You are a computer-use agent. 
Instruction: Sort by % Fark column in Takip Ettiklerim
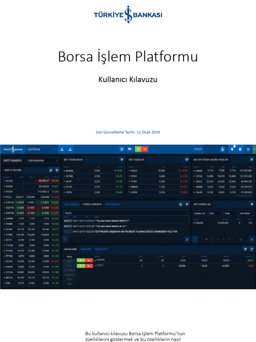coord(55,177)
